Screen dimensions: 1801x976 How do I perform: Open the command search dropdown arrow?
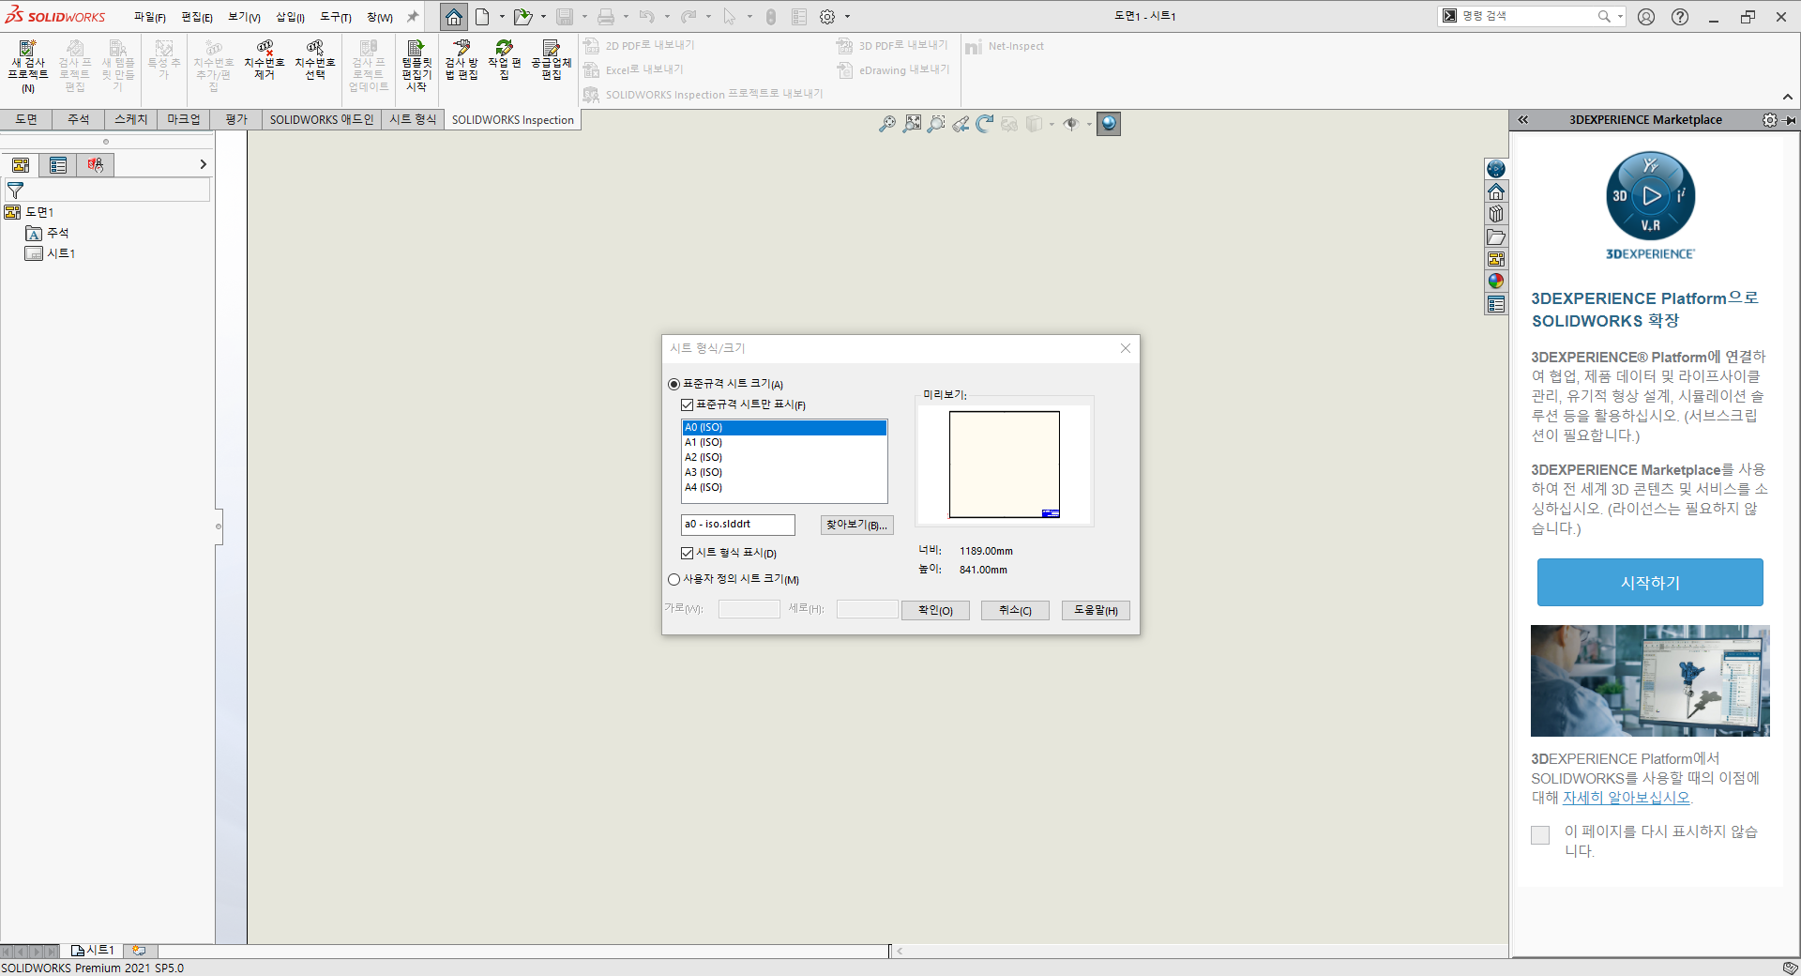1620,16
